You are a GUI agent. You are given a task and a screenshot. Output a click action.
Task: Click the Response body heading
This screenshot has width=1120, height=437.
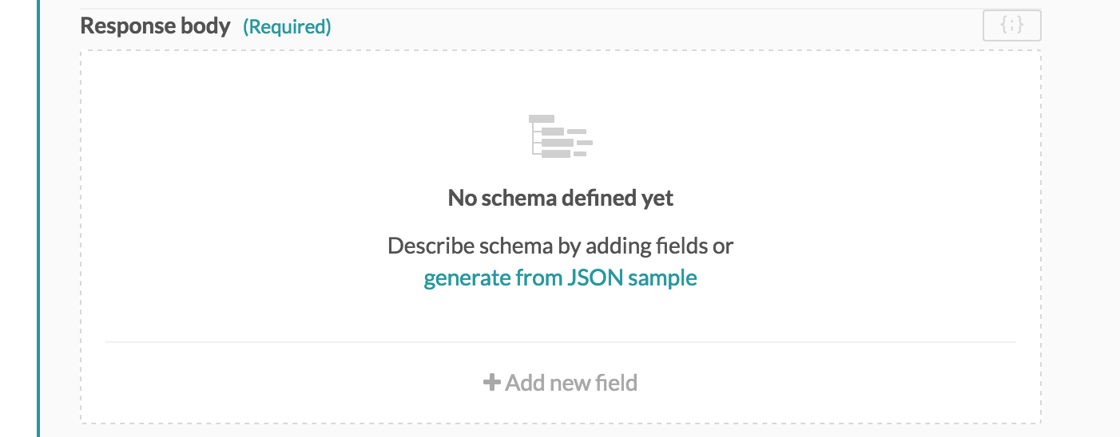pos(156,26)
